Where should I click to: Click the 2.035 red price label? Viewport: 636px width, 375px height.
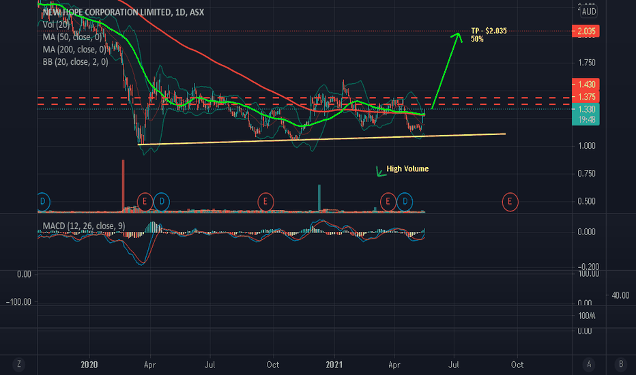tap(586, 31)
